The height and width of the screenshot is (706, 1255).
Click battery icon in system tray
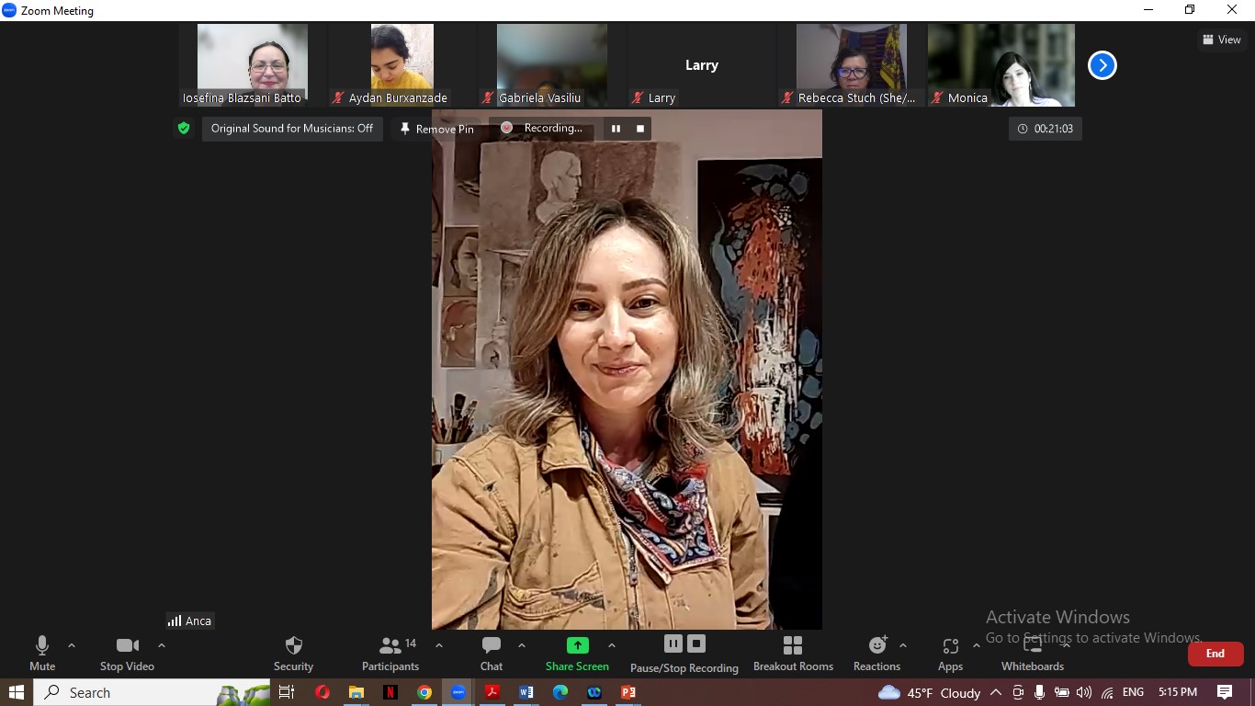tap(1062, 692)
